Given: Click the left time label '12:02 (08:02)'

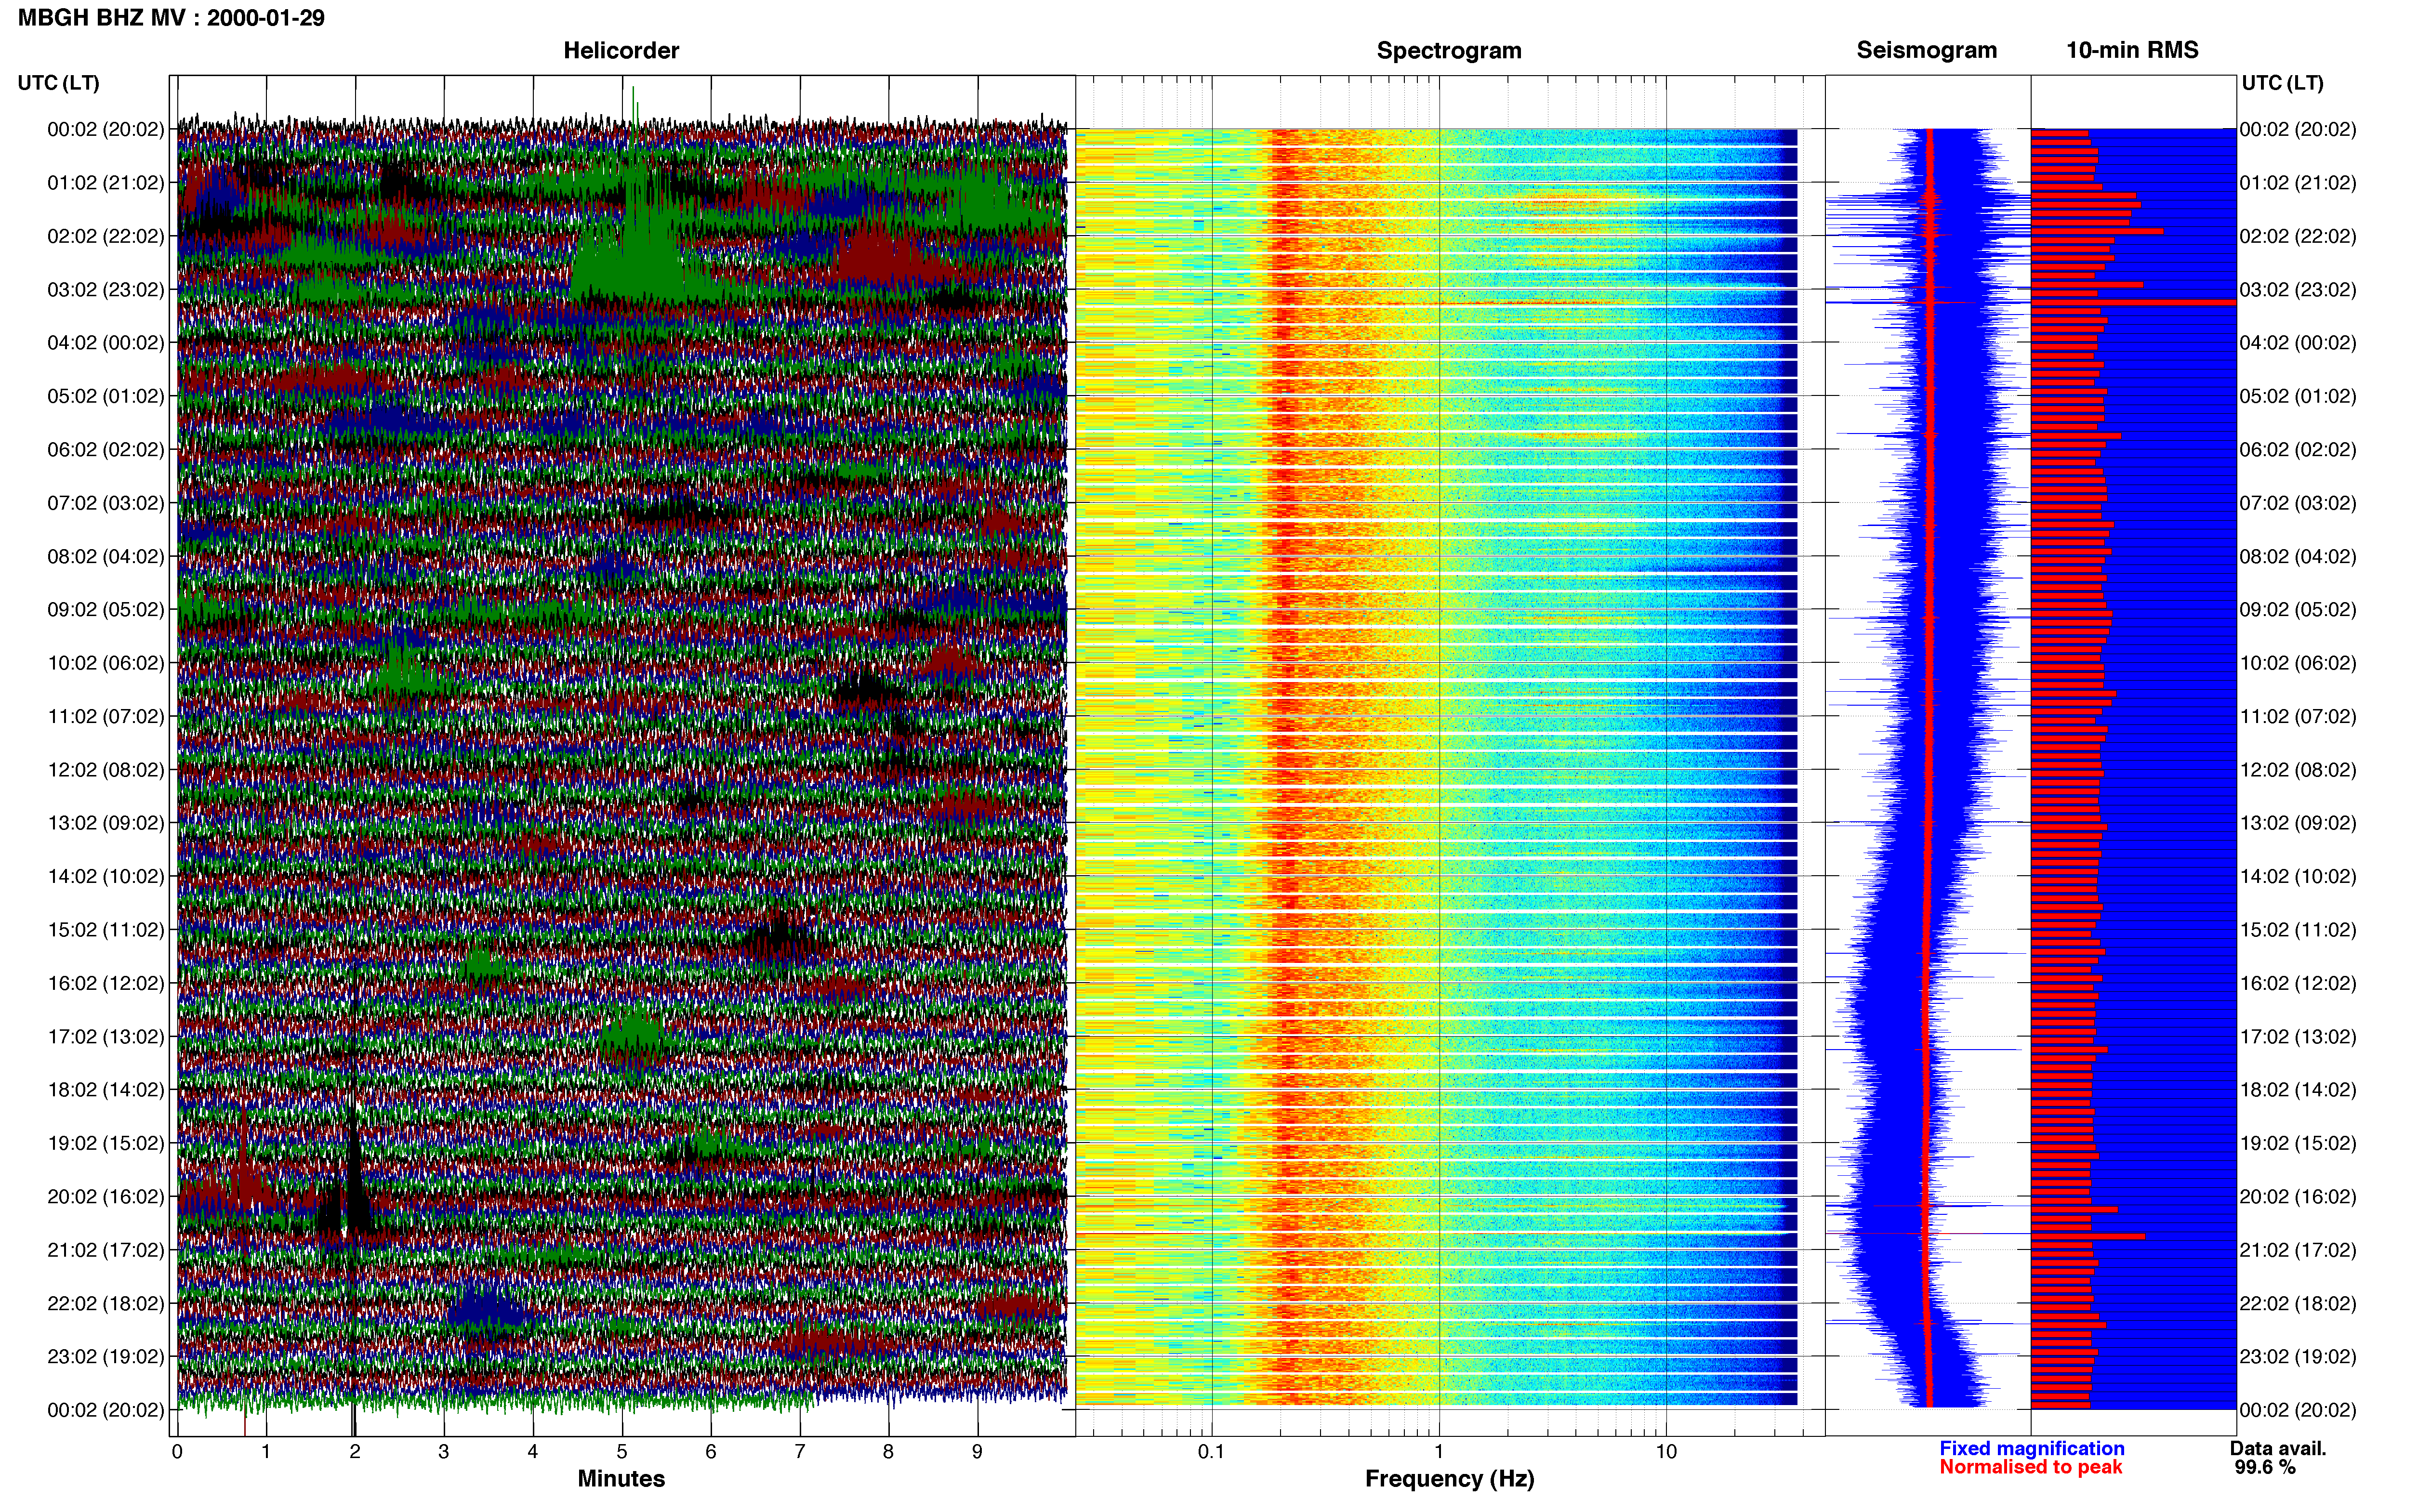Looking at the screenshot, I should point(106,770).
